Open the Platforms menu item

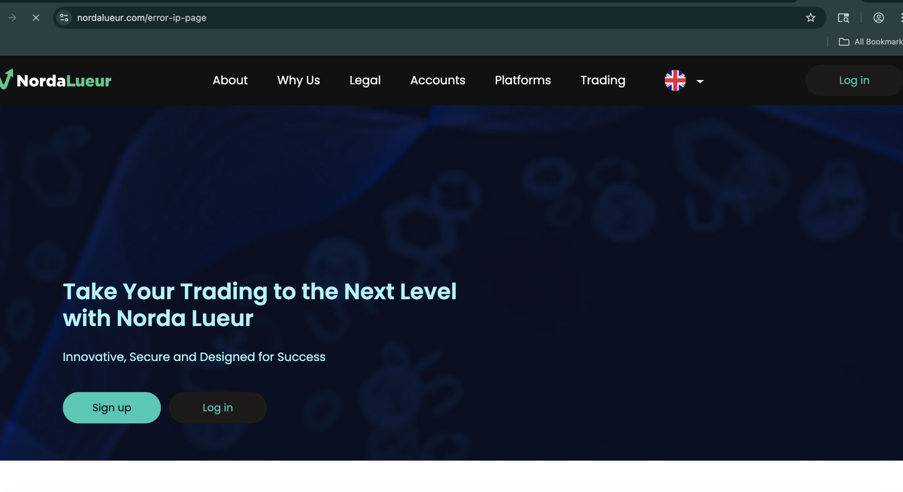[522, 80]
